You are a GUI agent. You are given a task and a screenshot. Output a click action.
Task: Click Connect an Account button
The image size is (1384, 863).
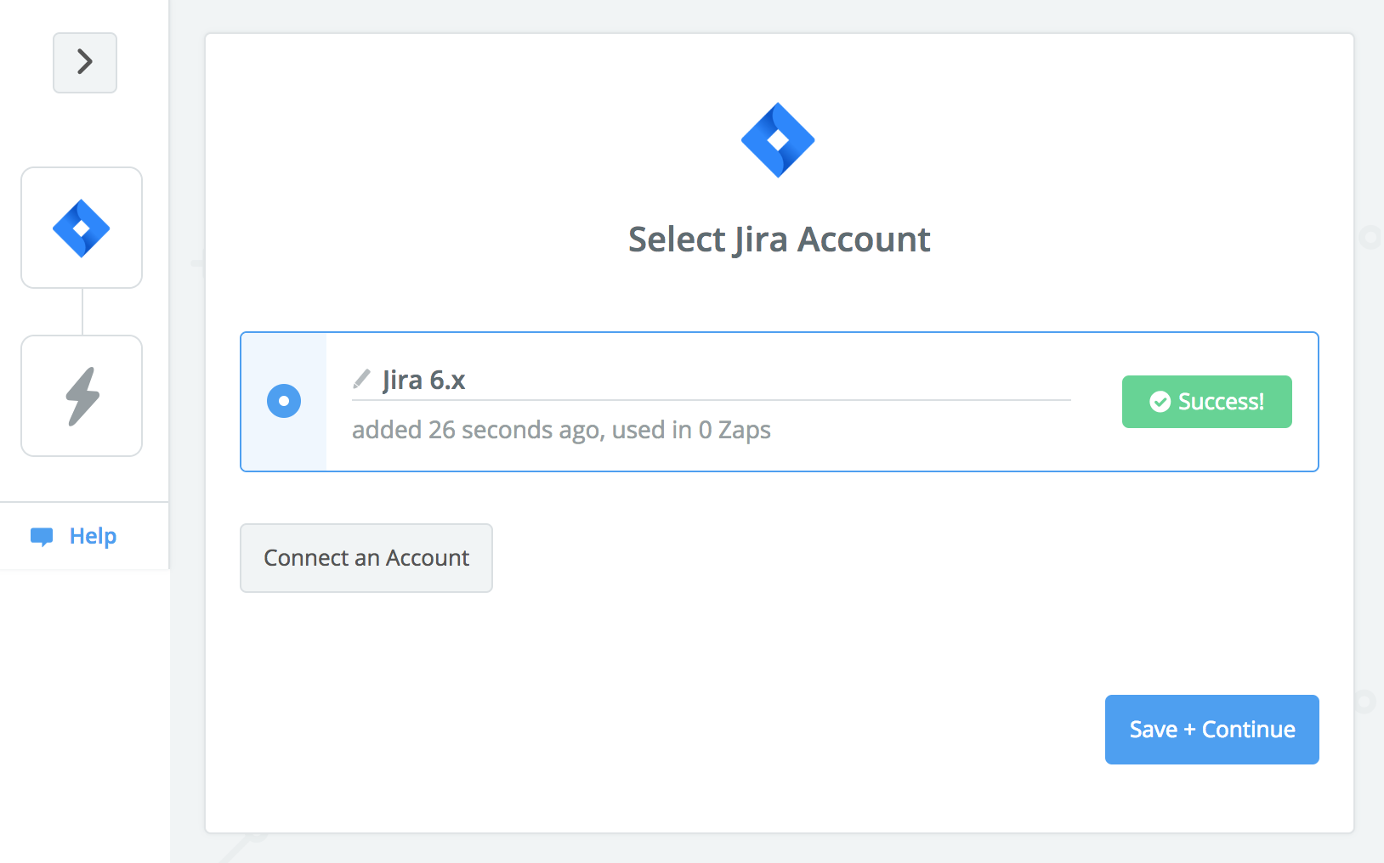(366, 558)
